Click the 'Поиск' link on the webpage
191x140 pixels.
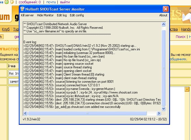[x=181, y=37]
